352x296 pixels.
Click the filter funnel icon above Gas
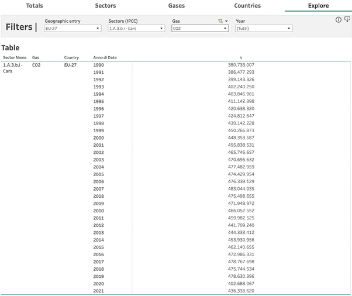click(x=220, y=21)
